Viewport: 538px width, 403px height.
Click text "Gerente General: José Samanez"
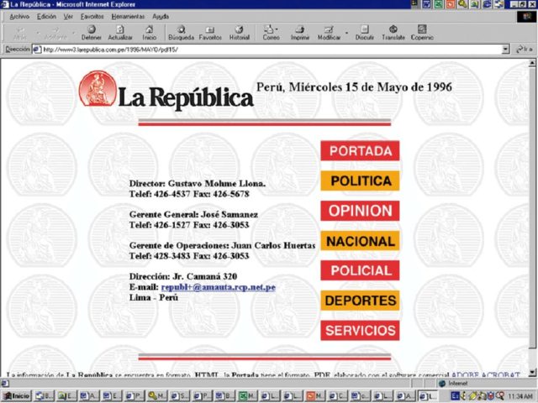tap(193, 215)
